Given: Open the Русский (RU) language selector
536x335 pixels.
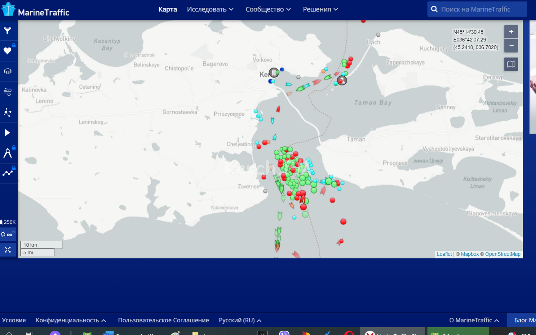Looking at the screenshot, I should click(x=240, y=320).
